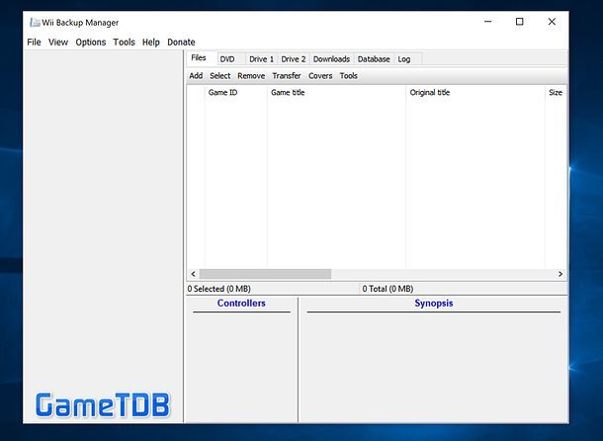This screenshot has height=441, width=603.
Task: Click the Controllers panel heading
Action: [241, 304]
